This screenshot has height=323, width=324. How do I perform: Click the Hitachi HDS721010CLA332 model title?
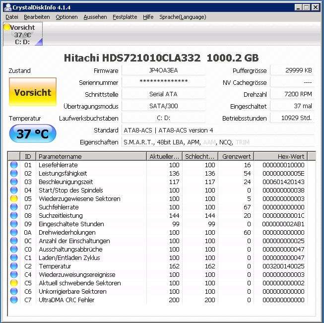point(161,58)
